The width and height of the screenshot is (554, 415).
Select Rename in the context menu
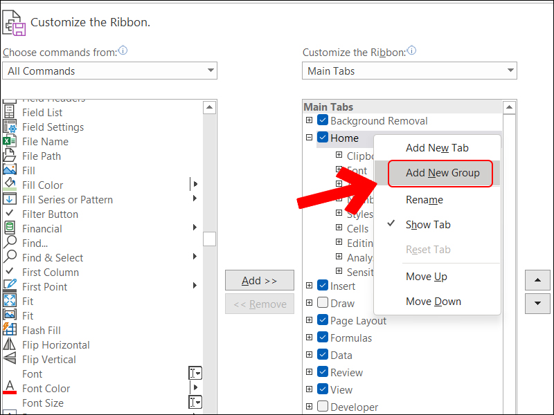click(x=424, y=200)
